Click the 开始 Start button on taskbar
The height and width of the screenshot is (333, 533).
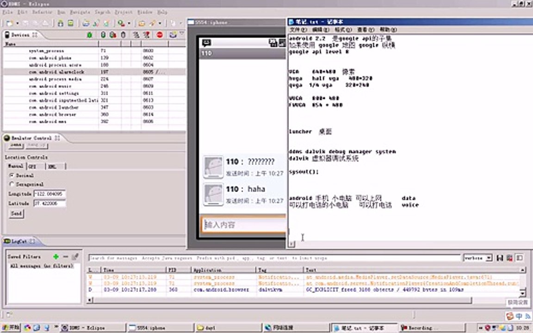point(11,327)
